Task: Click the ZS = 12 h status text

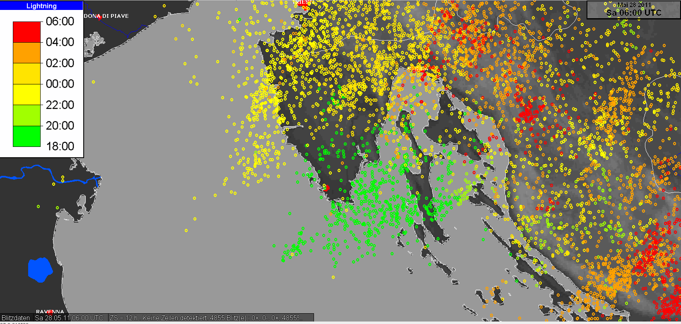Action: click(x=123, y=318)
